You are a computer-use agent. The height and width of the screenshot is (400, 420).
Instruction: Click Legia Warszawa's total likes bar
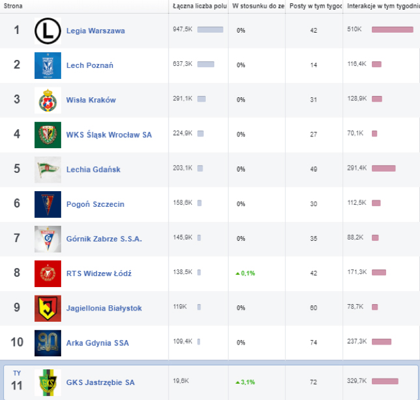[x=210, y=29]
